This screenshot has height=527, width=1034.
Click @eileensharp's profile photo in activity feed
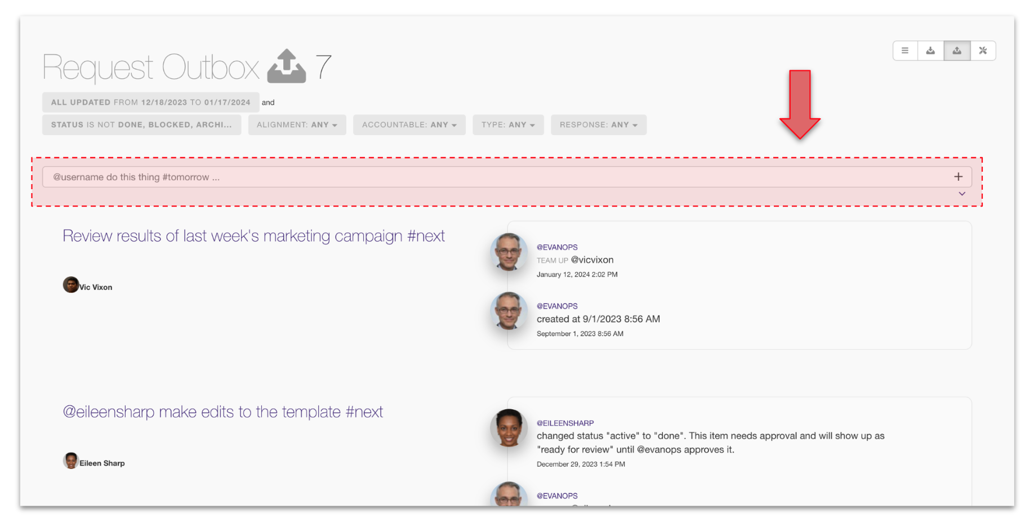[x=509, y=428]
